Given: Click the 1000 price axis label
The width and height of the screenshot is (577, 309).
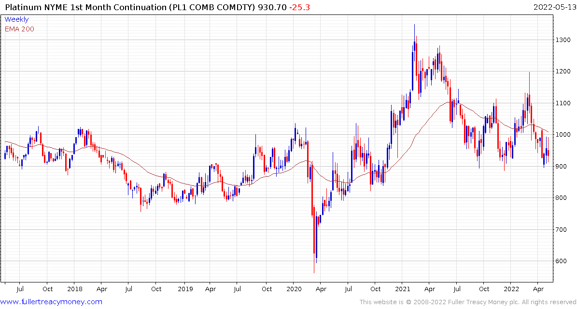Looking at the screenshot, I should click(x=564, y=135).
